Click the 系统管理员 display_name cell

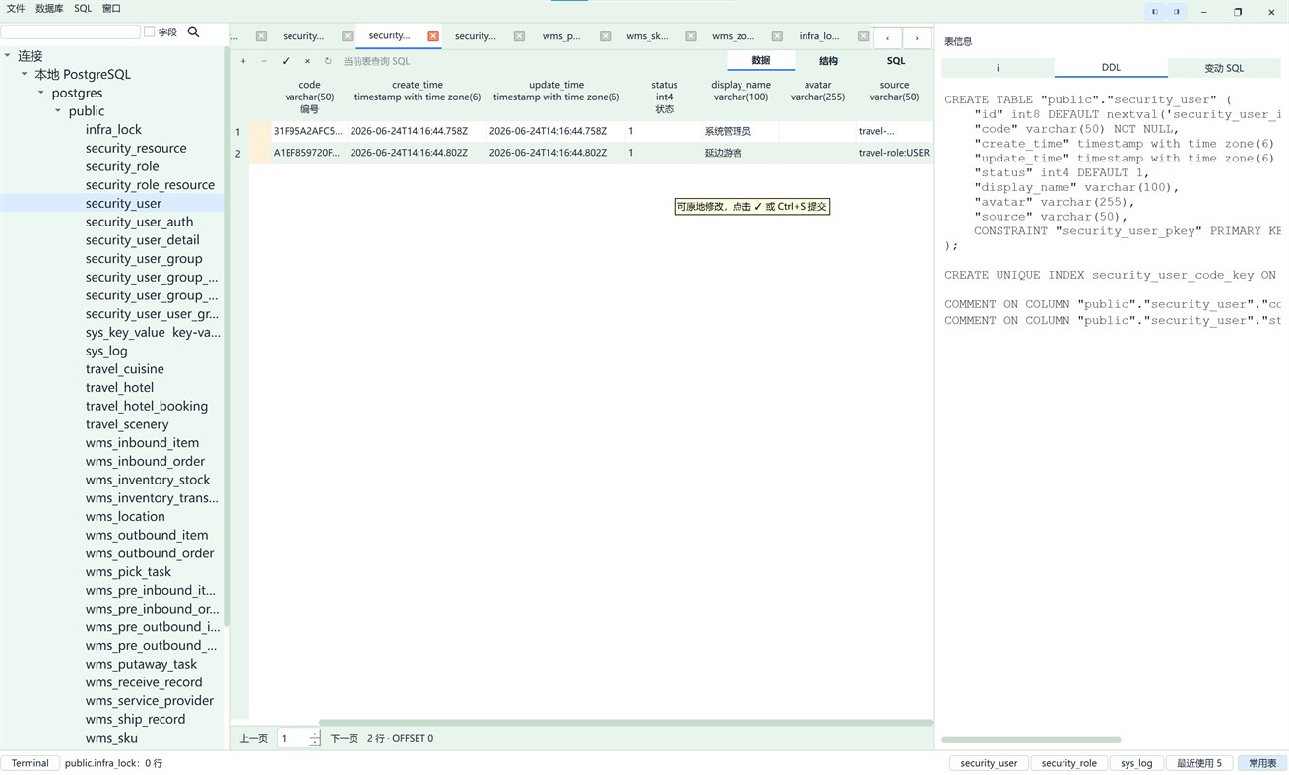click(x=740, y=131)
